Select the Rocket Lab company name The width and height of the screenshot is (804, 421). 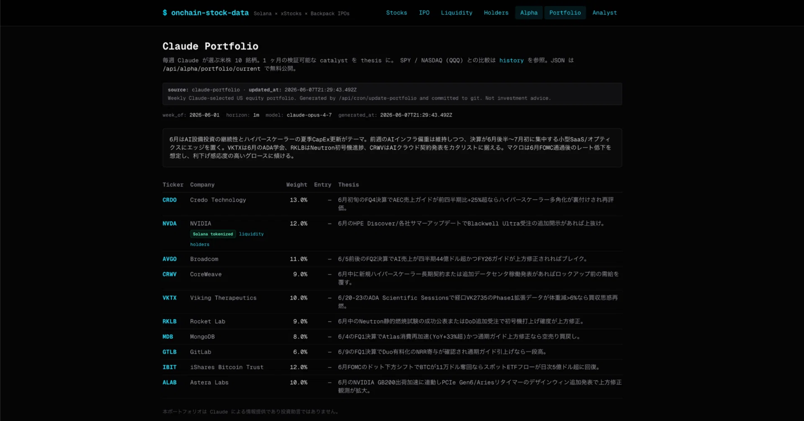(208, 321)
